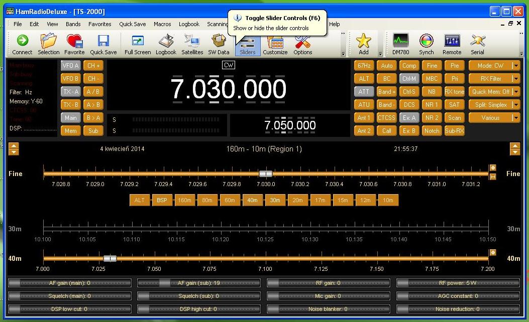Click the Add favorite star icon
Screen dimensions: 529x322
tap(363, 43)
